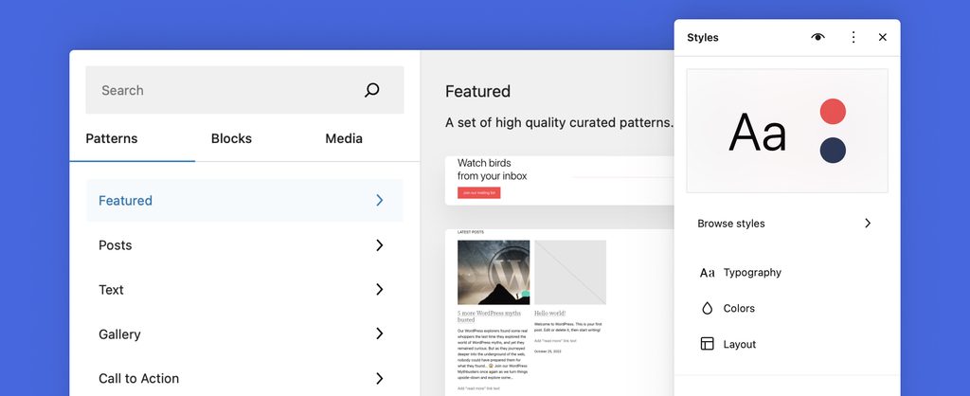The height and width of the screenshot is (396, 970).
Task: Toggle the Styles preview eye icon
Action: click(x=817, y=37)
